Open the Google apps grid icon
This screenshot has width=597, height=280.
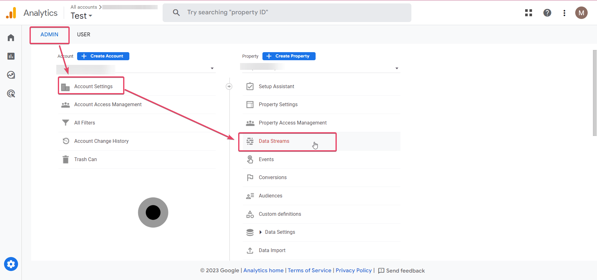tap(529, 13)
